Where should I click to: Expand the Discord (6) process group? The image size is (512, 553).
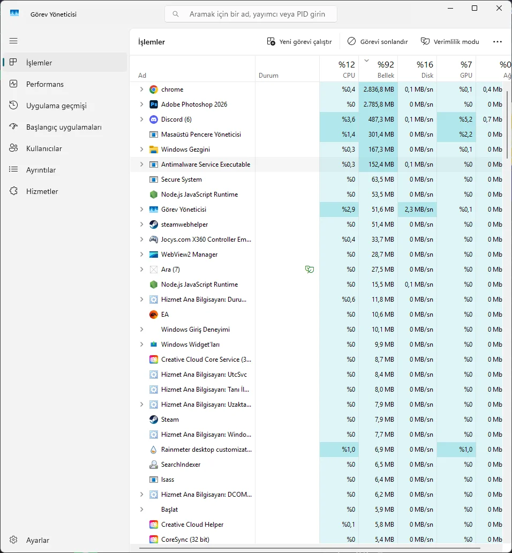[x=141, y=119]
